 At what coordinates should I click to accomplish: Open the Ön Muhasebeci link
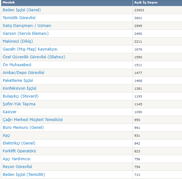coord(17,65)
